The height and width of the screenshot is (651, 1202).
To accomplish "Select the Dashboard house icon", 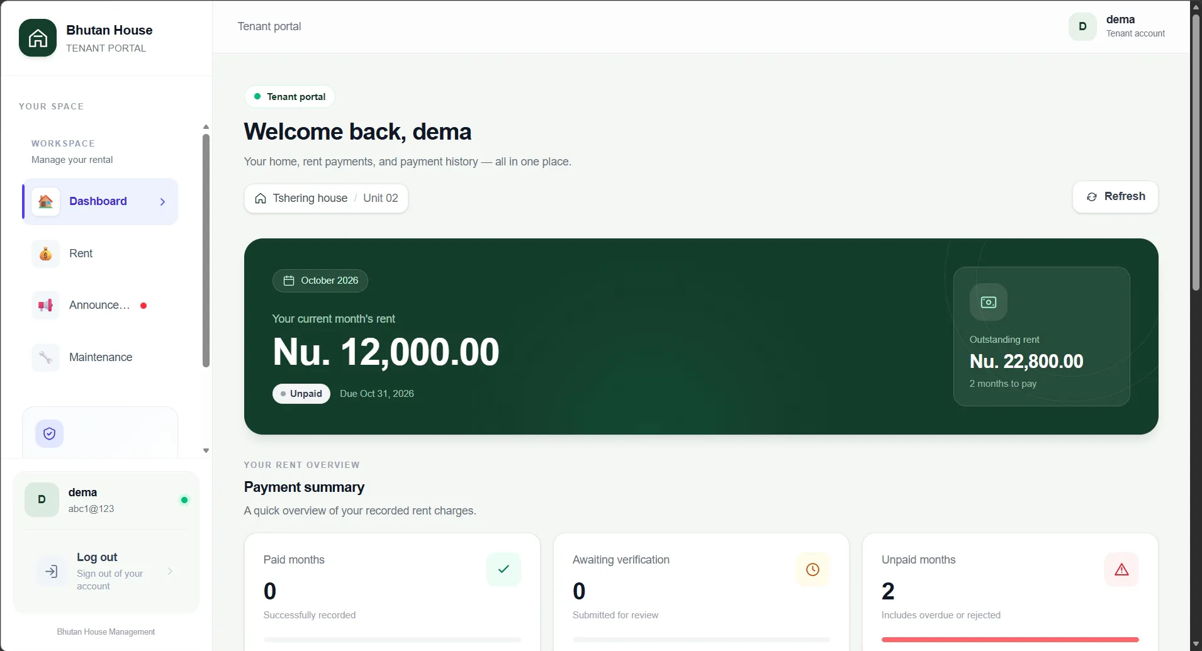I will point(45,201).
